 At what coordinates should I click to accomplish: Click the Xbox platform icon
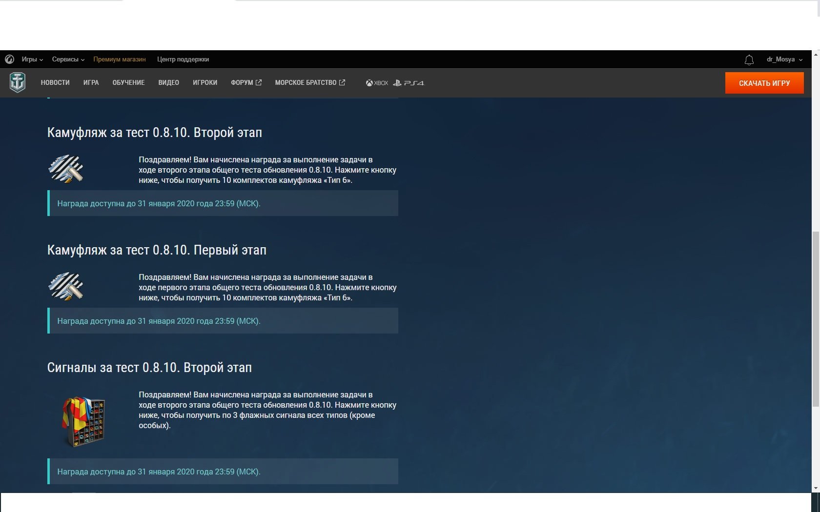(377, 83)
